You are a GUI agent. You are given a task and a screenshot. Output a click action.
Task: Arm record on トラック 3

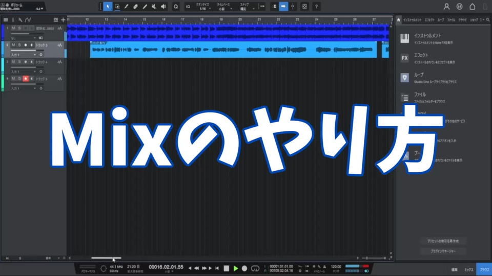tap(26, 45)
